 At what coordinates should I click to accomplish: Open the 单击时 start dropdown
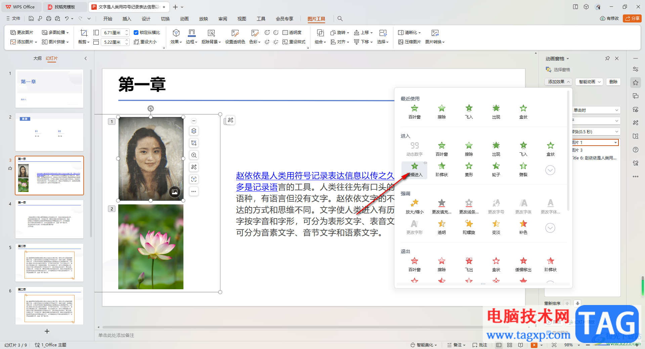click(x=596, y=110)
